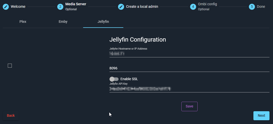Click the Welcome step pencil icon
The width and height of the screenshot is (273, 124).
click(6, 7)
